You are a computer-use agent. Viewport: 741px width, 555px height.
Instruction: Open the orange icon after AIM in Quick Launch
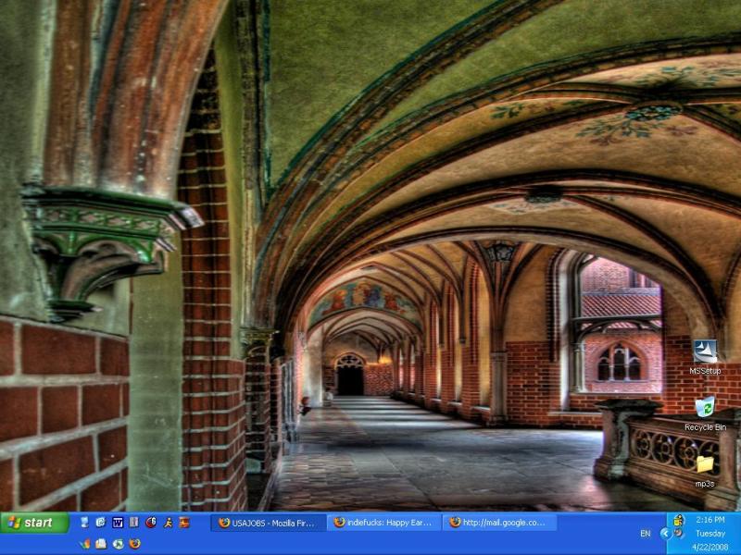(x=184, y=523)
